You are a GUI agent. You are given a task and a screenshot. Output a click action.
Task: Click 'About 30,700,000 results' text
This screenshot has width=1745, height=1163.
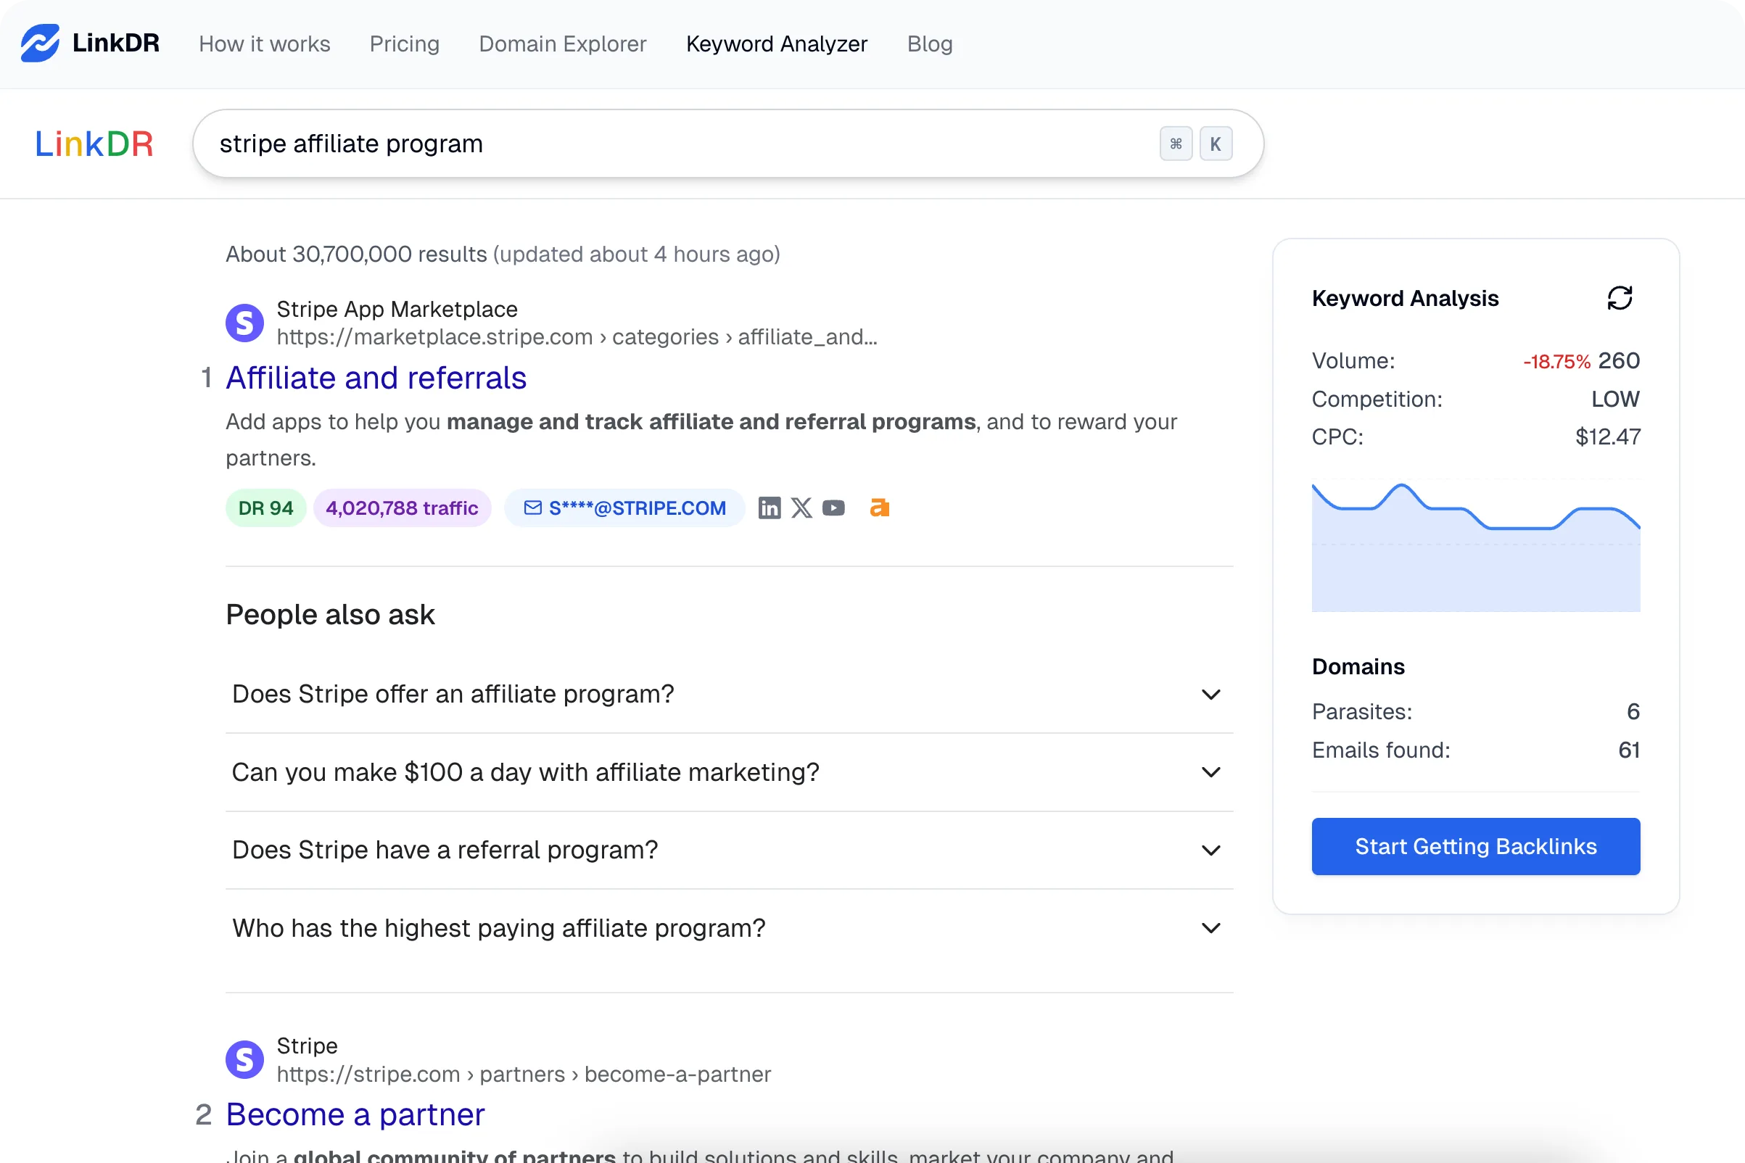click(x=356, y=254)
